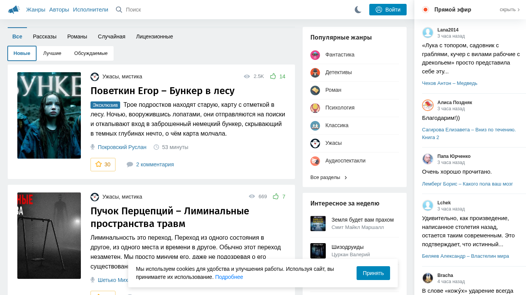Click the eye views icon showing 669
526x295 pixels.
pos(252,196)
